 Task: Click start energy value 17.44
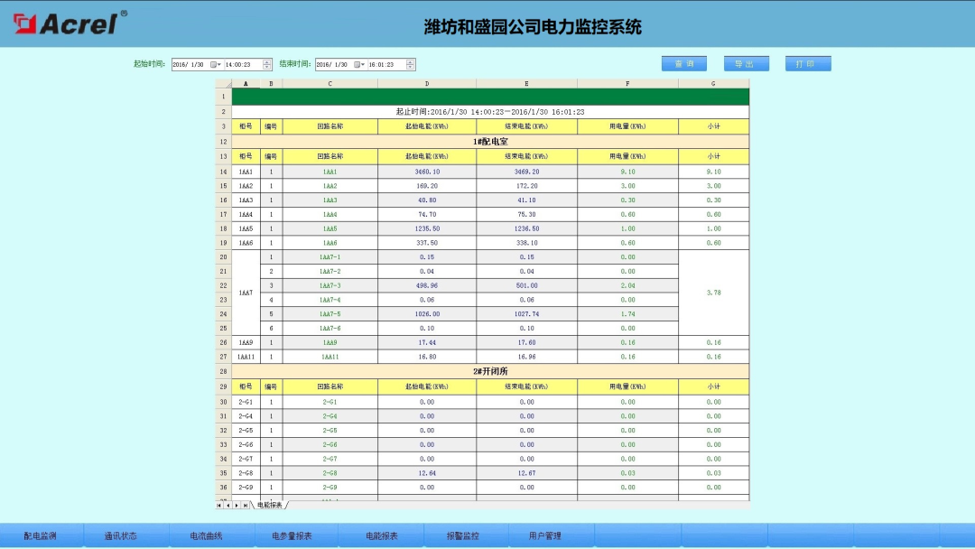(x=426, y=342)
